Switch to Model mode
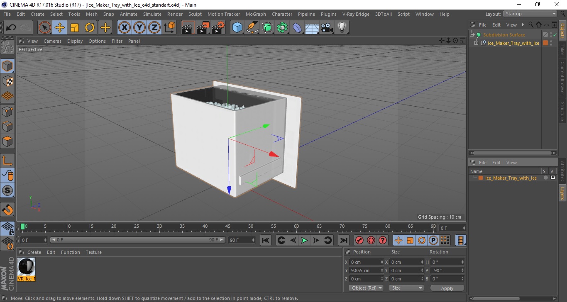This screenshot has height=302, width=567. point(7,66)
